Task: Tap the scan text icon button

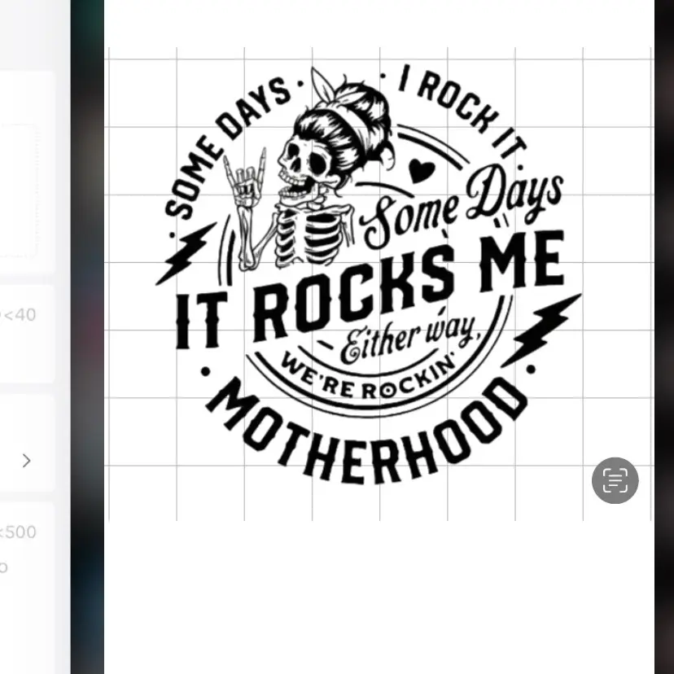Action: 615,480
